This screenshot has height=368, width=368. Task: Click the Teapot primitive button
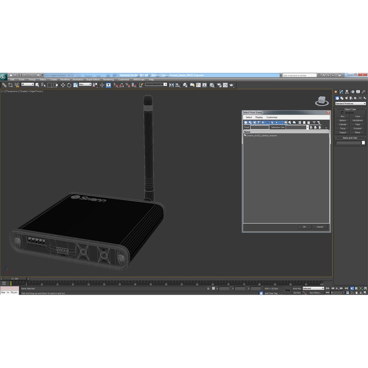[x=343, y=133]
